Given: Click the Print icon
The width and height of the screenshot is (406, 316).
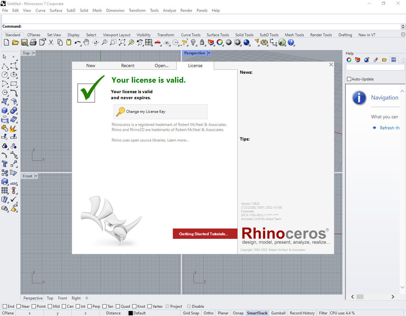Looking at the screenshot, I should tap(33, 42).
